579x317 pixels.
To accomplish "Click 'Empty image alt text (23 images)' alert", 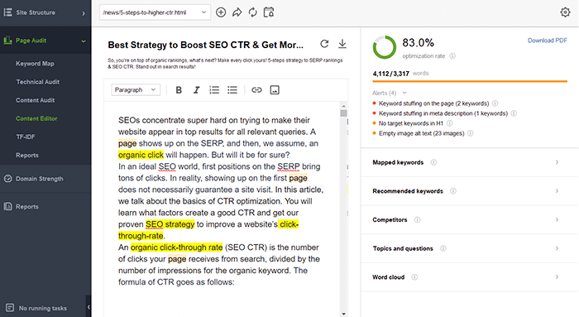I will (421, 133).
